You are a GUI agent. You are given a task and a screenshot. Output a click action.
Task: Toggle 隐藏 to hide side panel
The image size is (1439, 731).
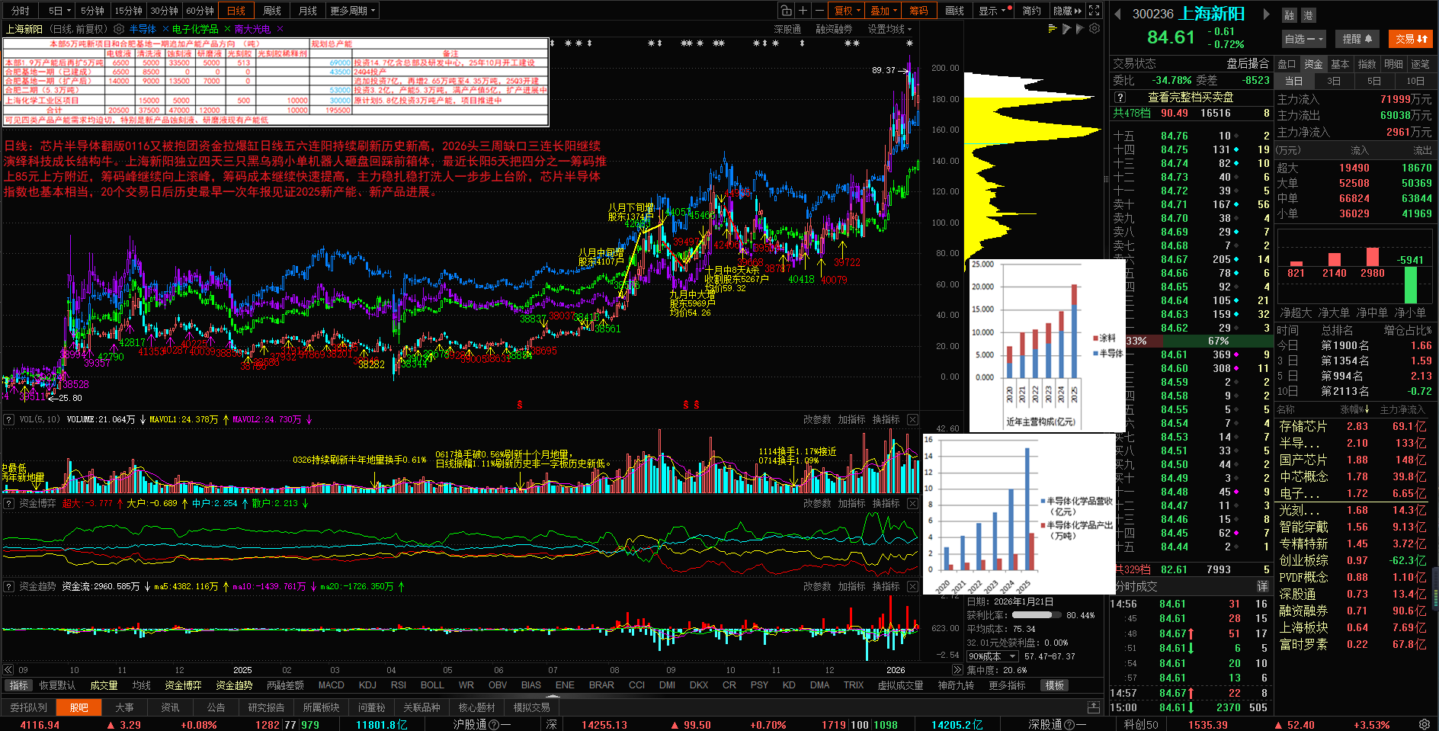pos(1067,11)
